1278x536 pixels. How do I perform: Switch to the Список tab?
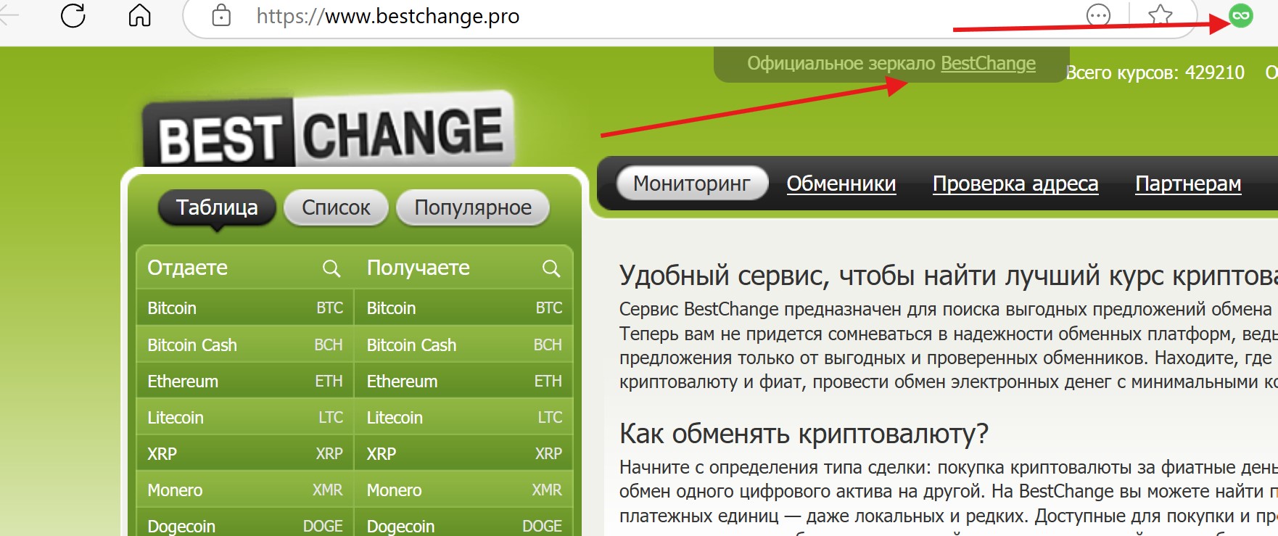[336, 207]
